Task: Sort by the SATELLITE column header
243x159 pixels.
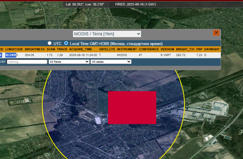Action: pyautogui.click(x=107, y=49)
